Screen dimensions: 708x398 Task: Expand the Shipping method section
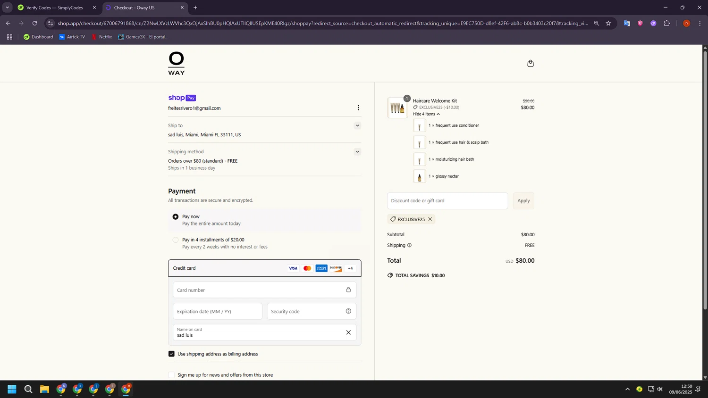coord(357,152)
